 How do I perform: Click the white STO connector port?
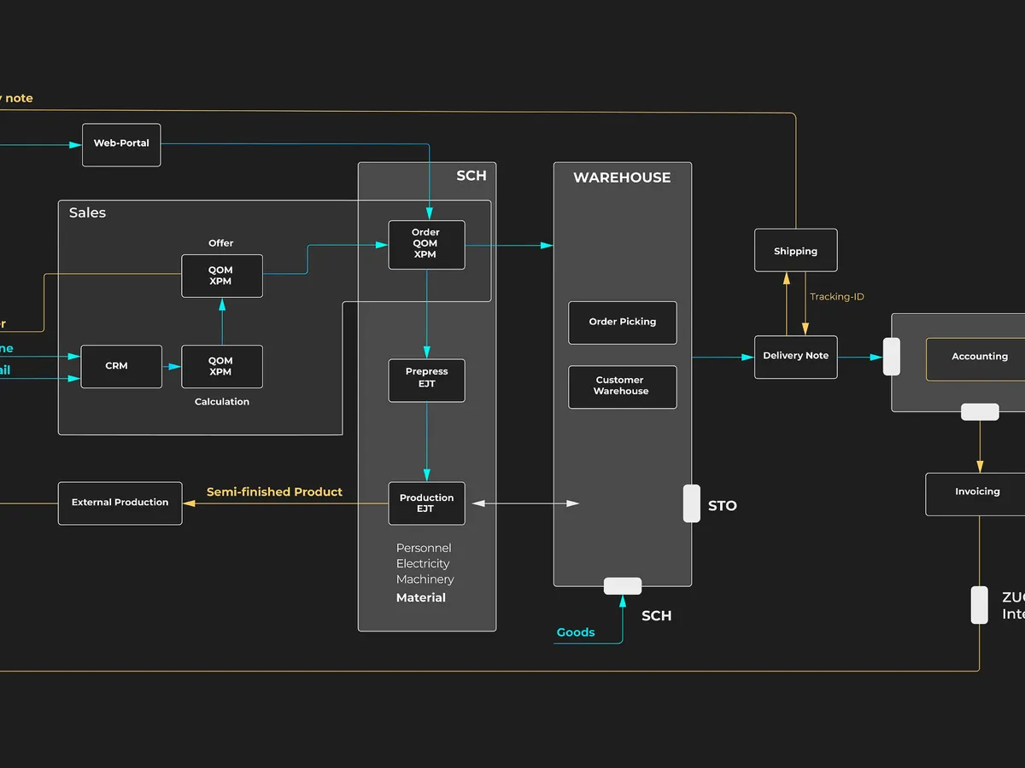click(x=691, y=503)
